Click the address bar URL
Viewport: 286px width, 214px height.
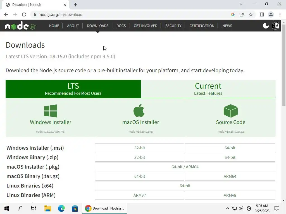pyautogui.click(x=61, y=14)
